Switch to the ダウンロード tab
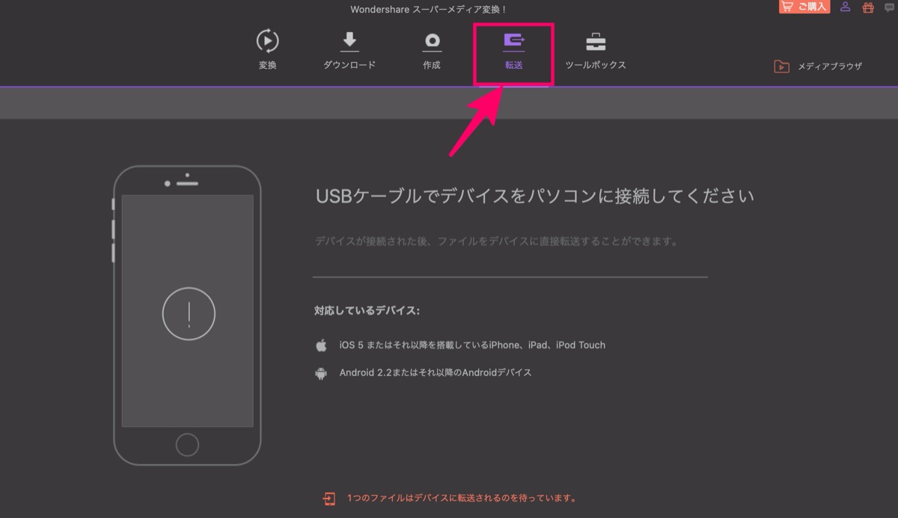This screenshot has width=898, height=518. pos(349,50)
